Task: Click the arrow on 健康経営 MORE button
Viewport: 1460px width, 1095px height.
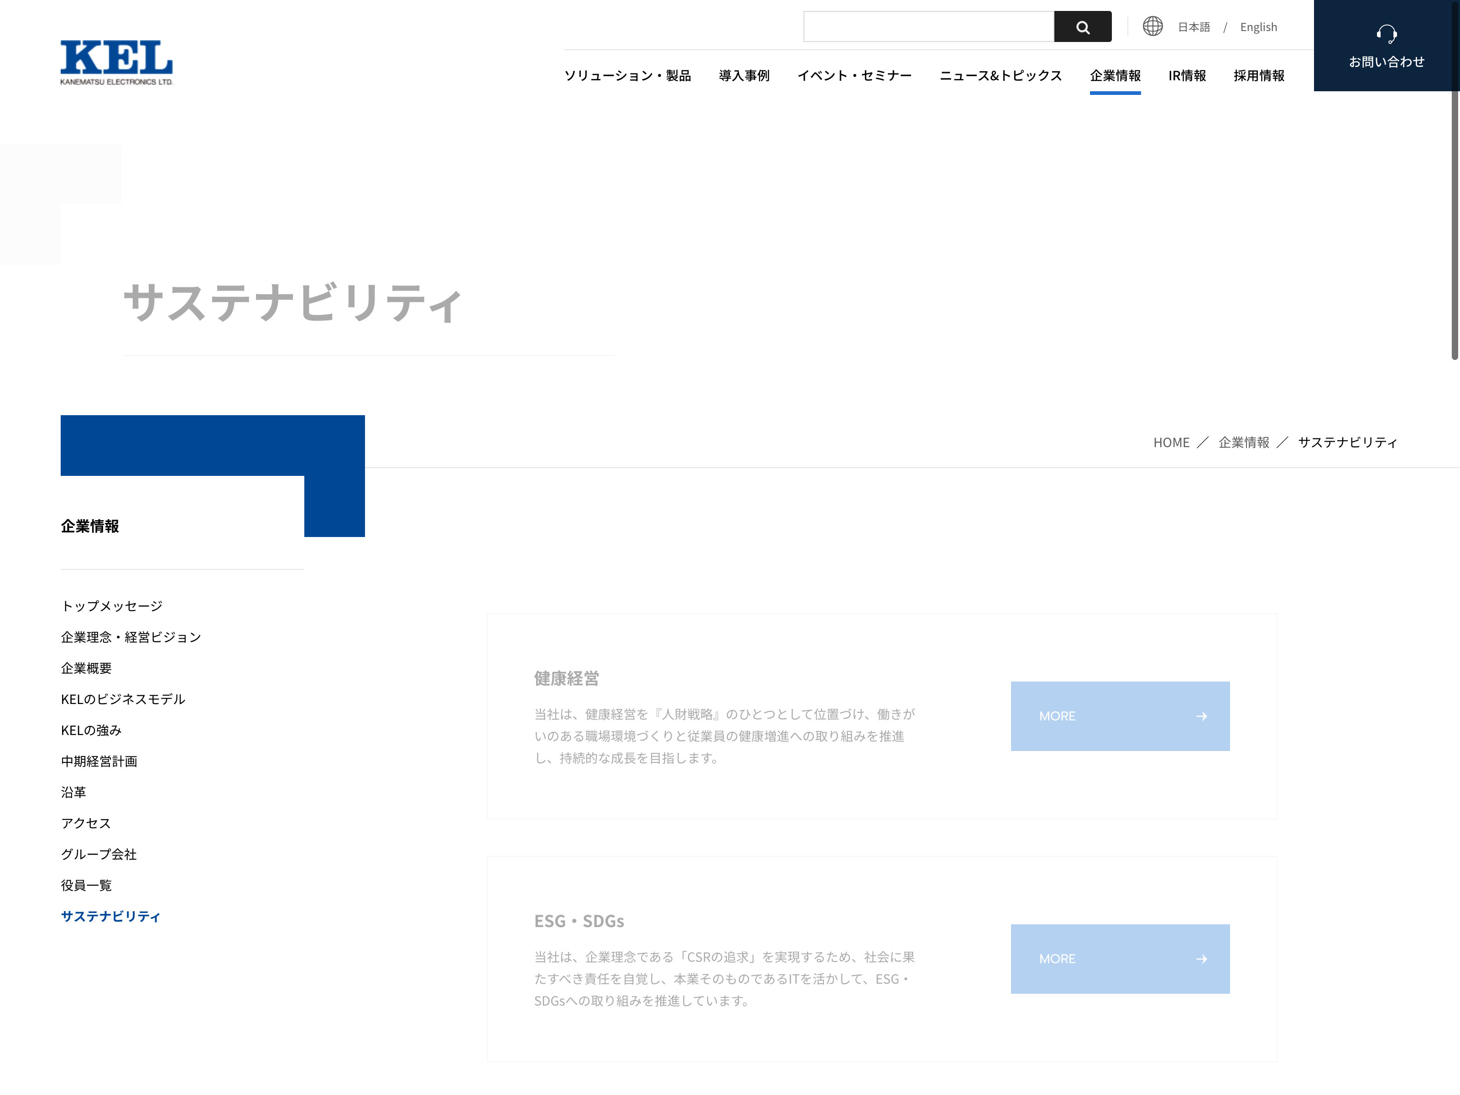Action: pos(1201,716)
